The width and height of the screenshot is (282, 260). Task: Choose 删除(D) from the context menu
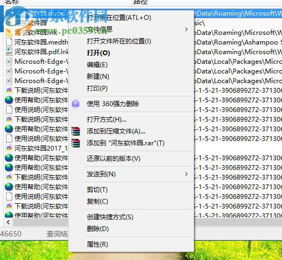pos(98,229)
